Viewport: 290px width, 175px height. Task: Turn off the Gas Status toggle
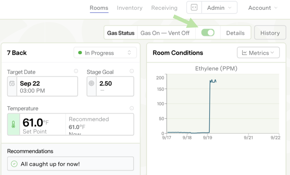(x=208, y=33)
